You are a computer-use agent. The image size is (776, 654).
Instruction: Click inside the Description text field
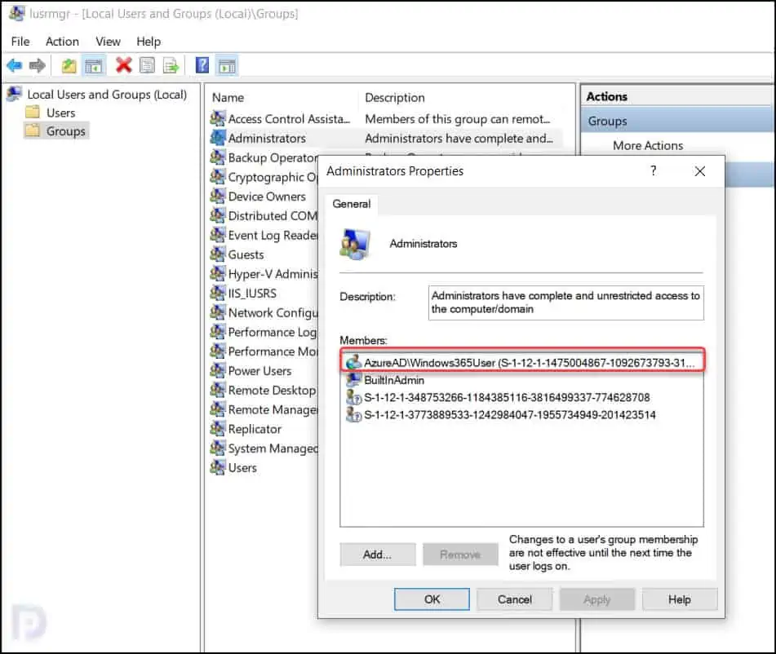[565, 303]
